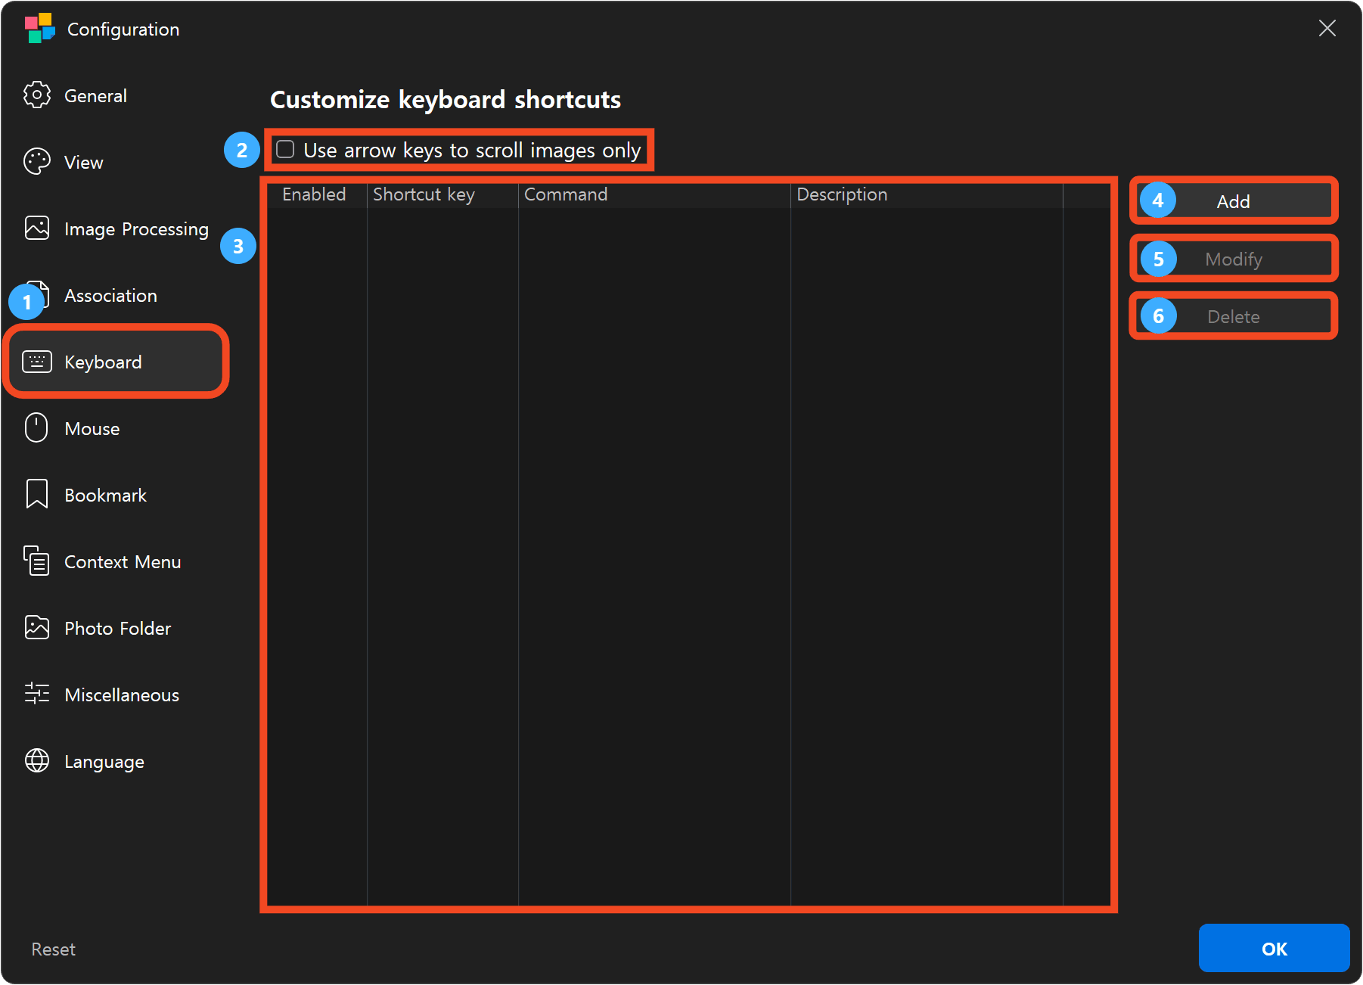Go to the Association settings
This screenshot has height=985, width=1363.
113,295
